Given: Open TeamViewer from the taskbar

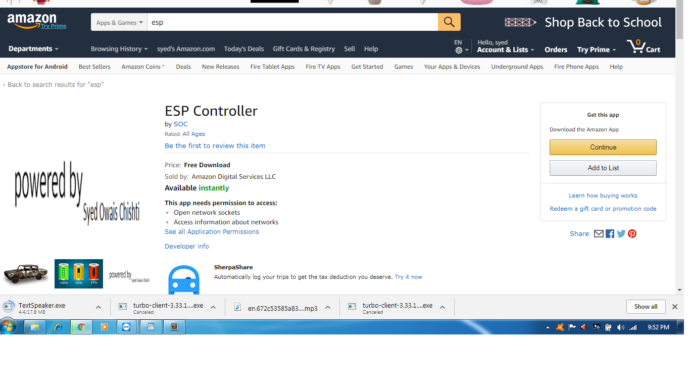Looking at the screenshot, I should (126, 327).
